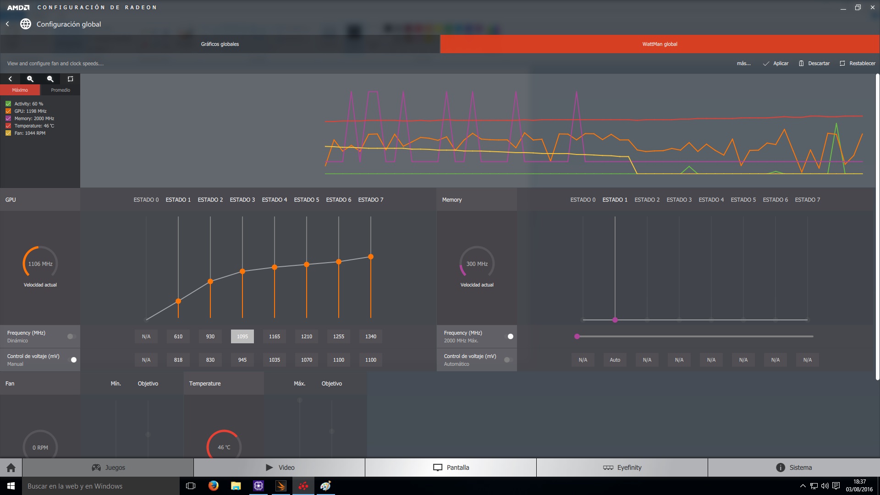880x495 pixels.
Task: Click the globe icon next to Configuración global
Action: click(x=26, y=24)
